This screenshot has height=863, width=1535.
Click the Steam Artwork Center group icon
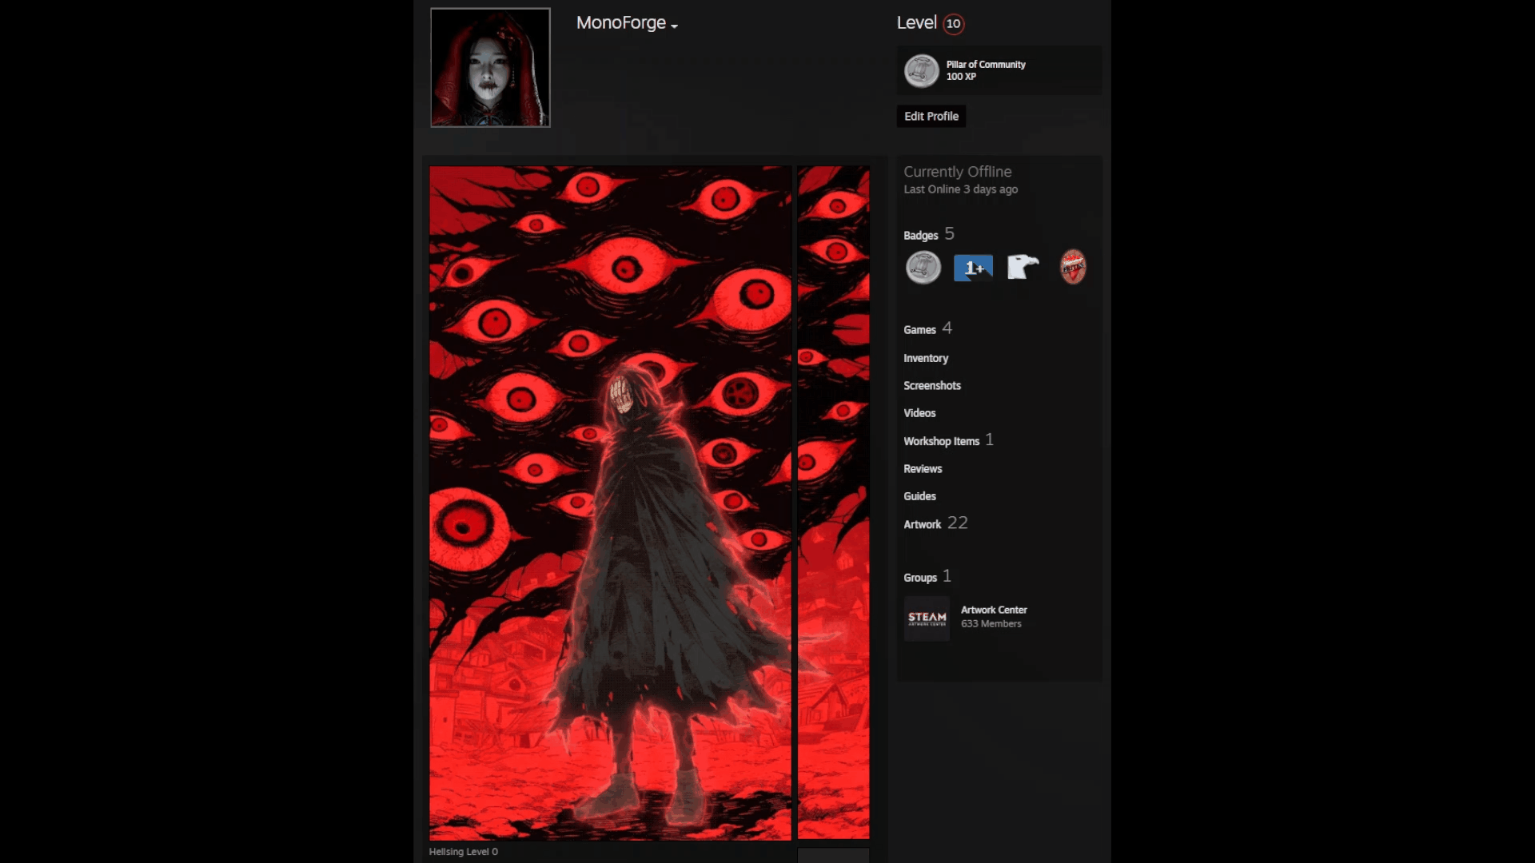point(927,618)
